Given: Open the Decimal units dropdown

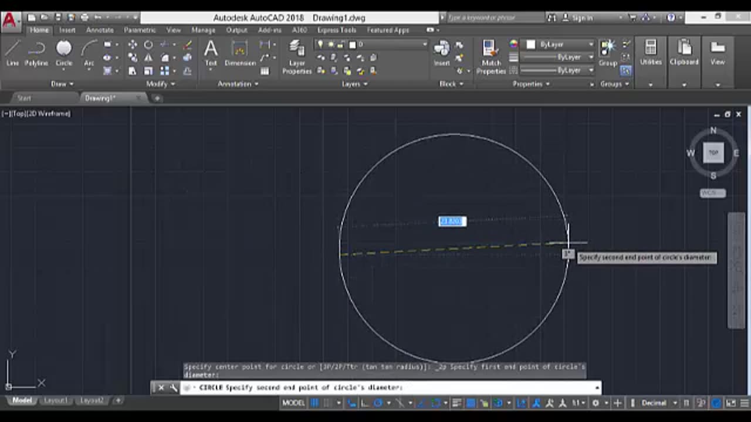Looking at the screenshot, I should (658, 403).
